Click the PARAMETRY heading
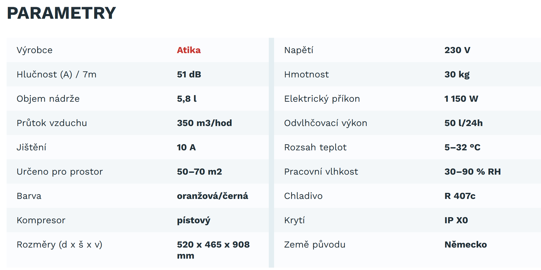 pyautogui.click(x=61, y=13)
